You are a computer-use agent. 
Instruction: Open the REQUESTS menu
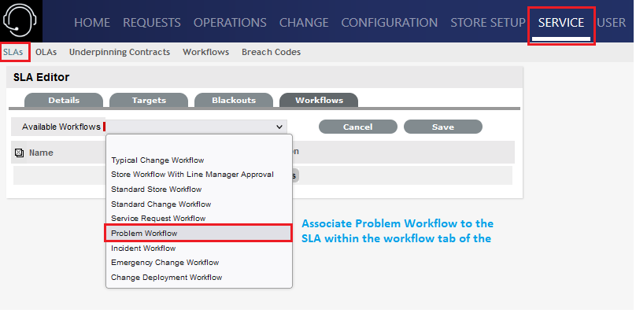tap(152, 23)
